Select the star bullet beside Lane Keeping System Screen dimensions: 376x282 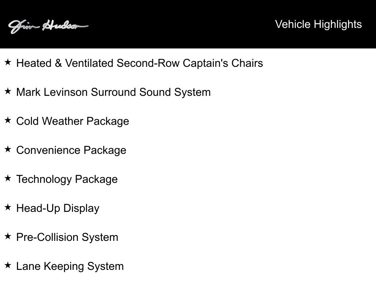point(8,265)
